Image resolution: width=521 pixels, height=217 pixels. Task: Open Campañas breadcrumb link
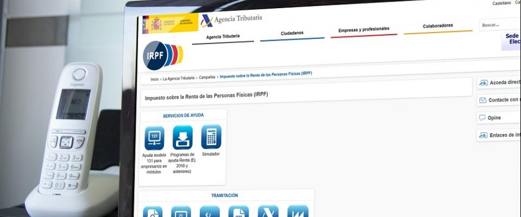[207, 77]
